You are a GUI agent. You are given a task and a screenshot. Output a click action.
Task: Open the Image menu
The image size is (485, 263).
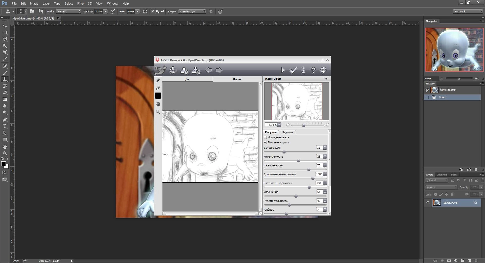pos(34,4)
